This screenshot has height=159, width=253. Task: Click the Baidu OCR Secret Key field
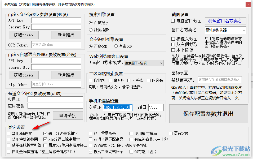pyautogui.click(x=56, y=27)
